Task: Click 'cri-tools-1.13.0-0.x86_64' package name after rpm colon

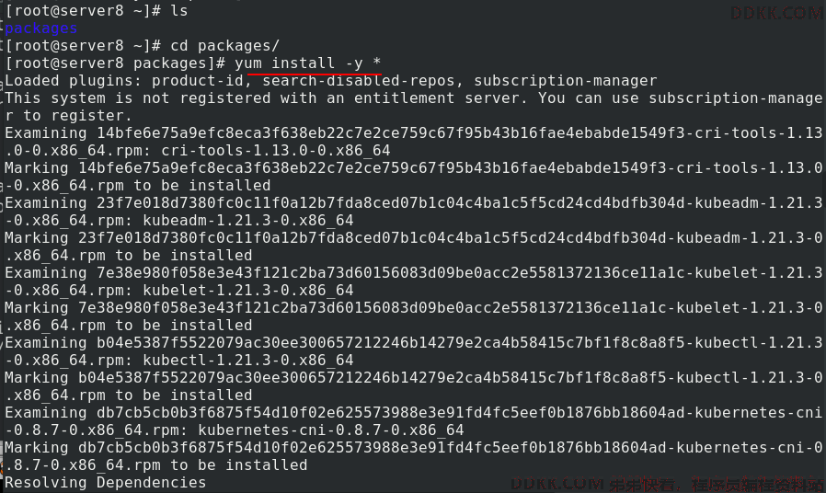Action: 276,151
